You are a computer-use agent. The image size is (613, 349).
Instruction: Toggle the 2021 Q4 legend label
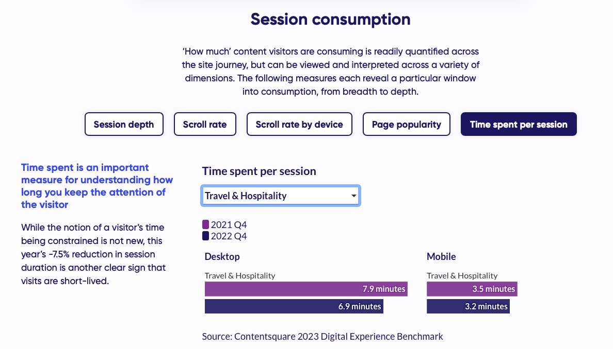coord(229,224)
